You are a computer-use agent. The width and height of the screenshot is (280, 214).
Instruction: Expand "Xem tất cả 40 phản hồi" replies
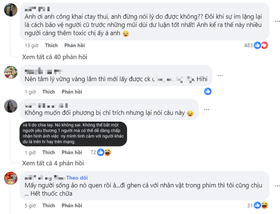point(52,56)
